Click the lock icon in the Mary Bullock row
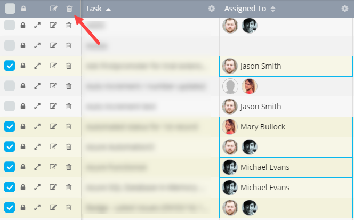 [23, 127]
